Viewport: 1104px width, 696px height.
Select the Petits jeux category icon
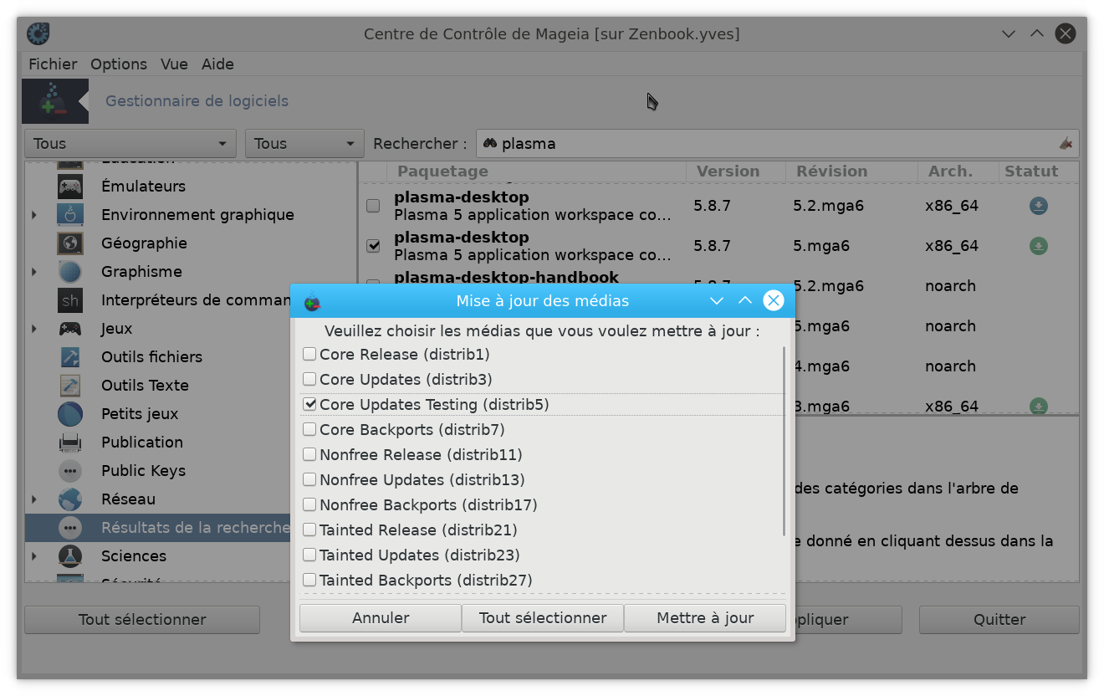pos(70,413)
